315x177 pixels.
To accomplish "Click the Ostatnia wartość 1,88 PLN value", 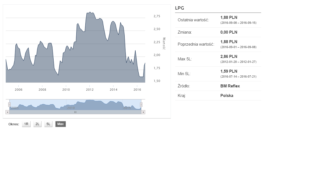I will pyautogui.click(x=229, y=17).
